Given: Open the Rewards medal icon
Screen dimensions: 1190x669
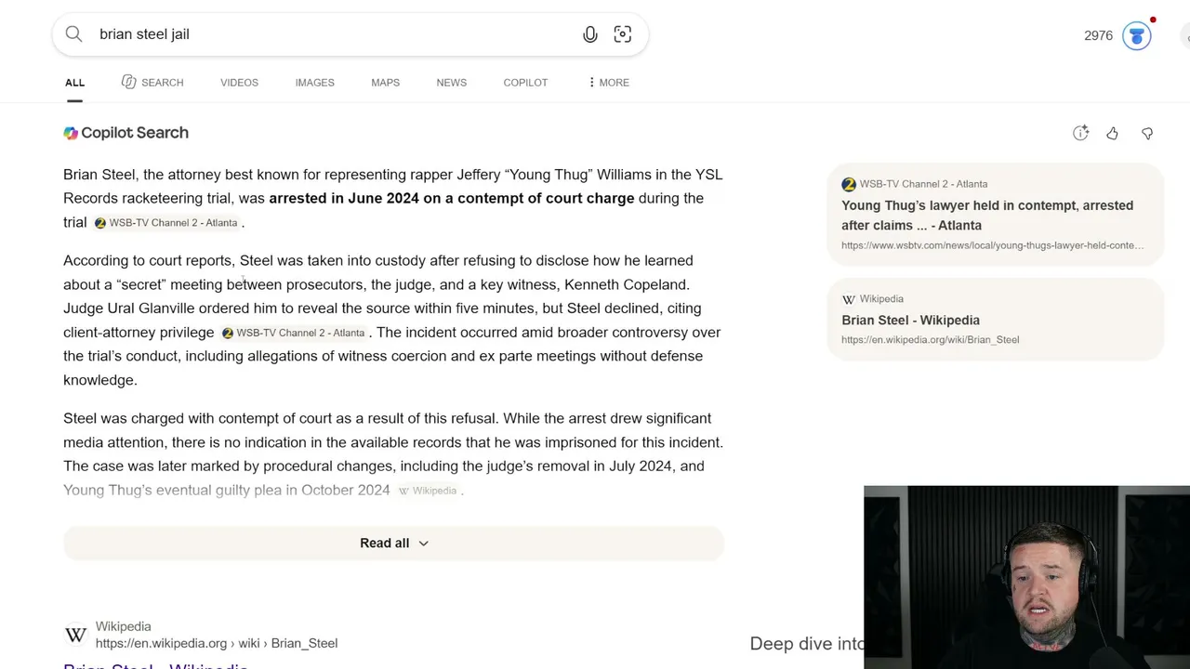Looking at the screenshot, I should click(x=1136, y=35).
